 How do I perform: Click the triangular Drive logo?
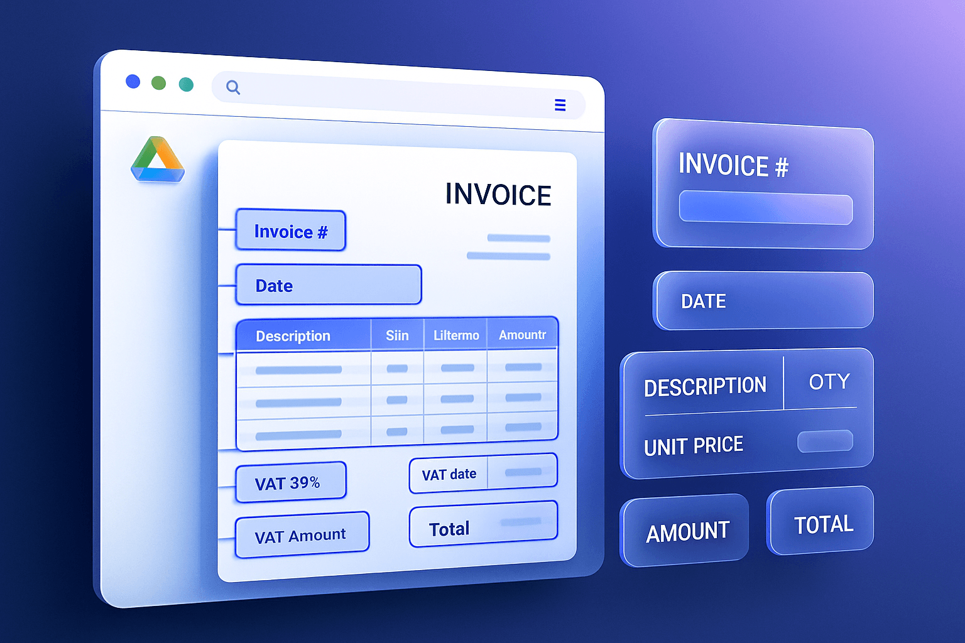tap(158, 159)
